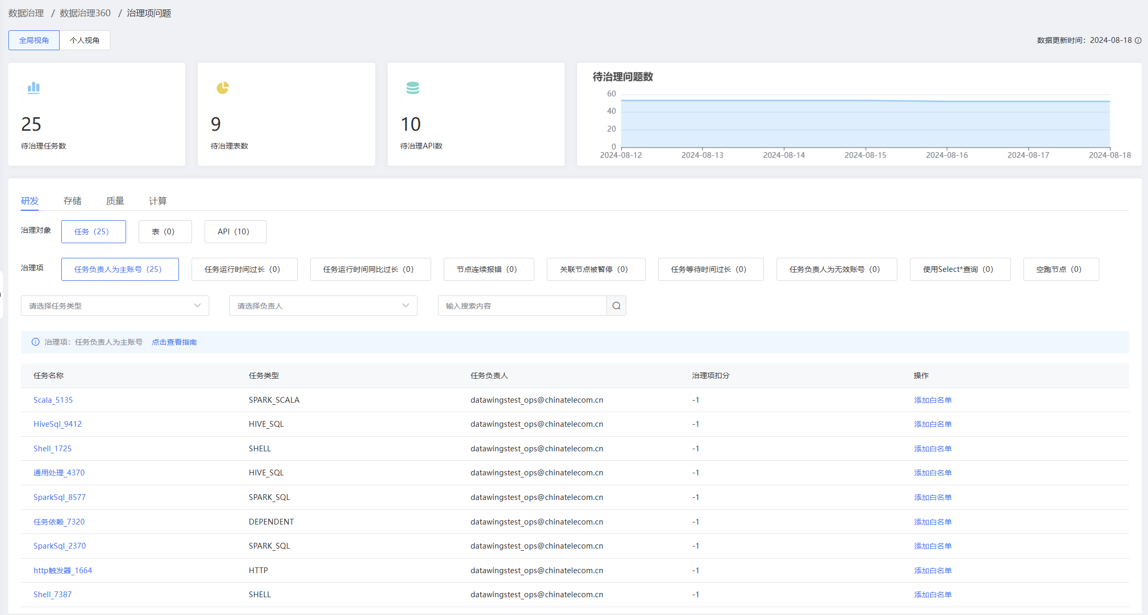Select 任务负责人为主账号 (25) filter
This screenshot has width=1148, height=615.
(x=120, y=269)
